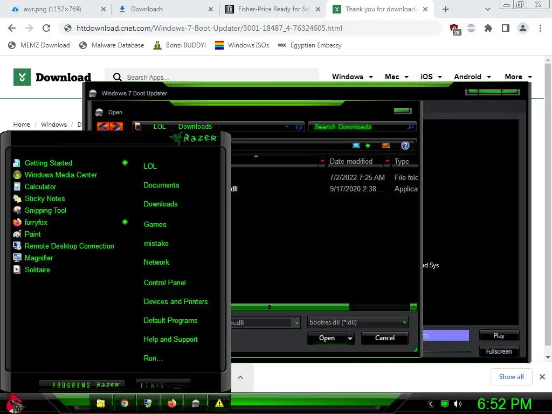Image resolution: width=552 pixels, height=414 pixels.
Task: Click the volume speaker tray icon
Action: pos(458,404)
